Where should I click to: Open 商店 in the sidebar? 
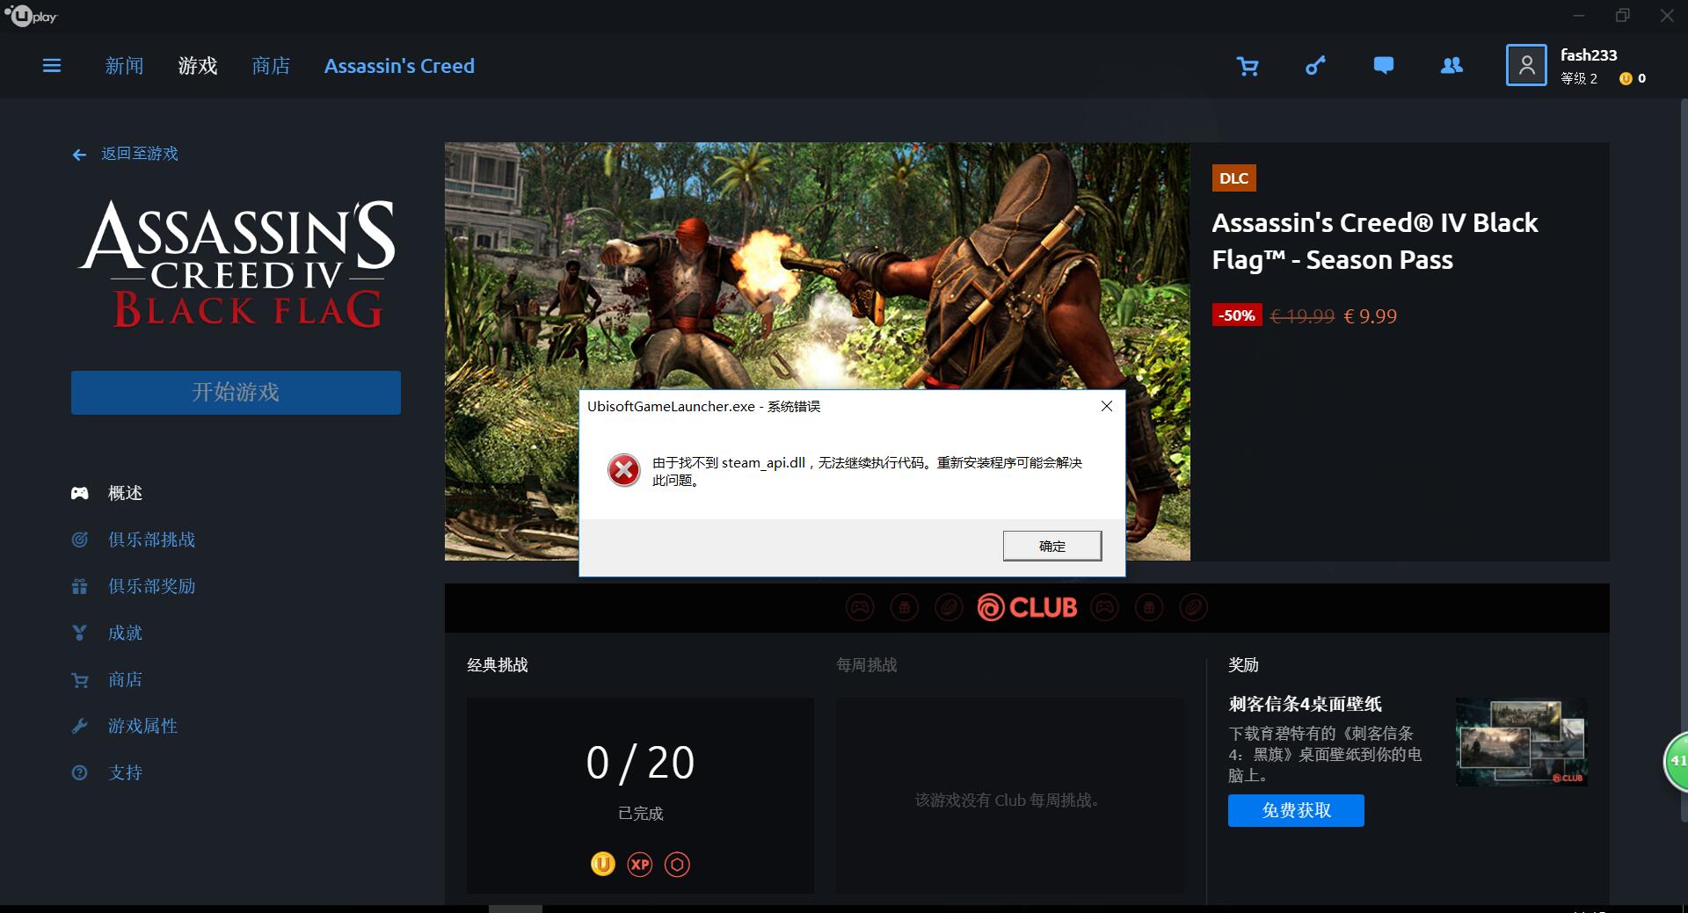click(x=125, y=679)
